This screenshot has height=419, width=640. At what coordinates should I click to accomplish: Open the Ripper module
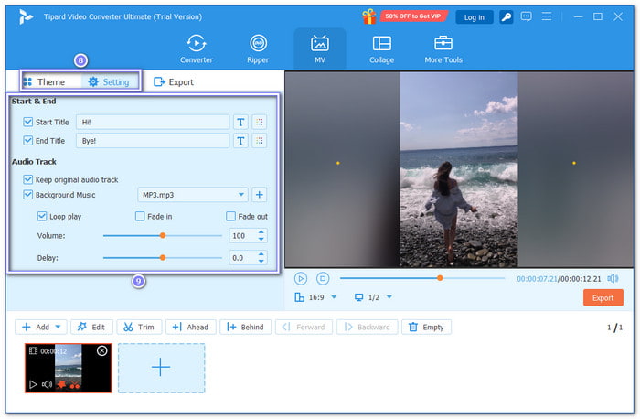[258, 49]
